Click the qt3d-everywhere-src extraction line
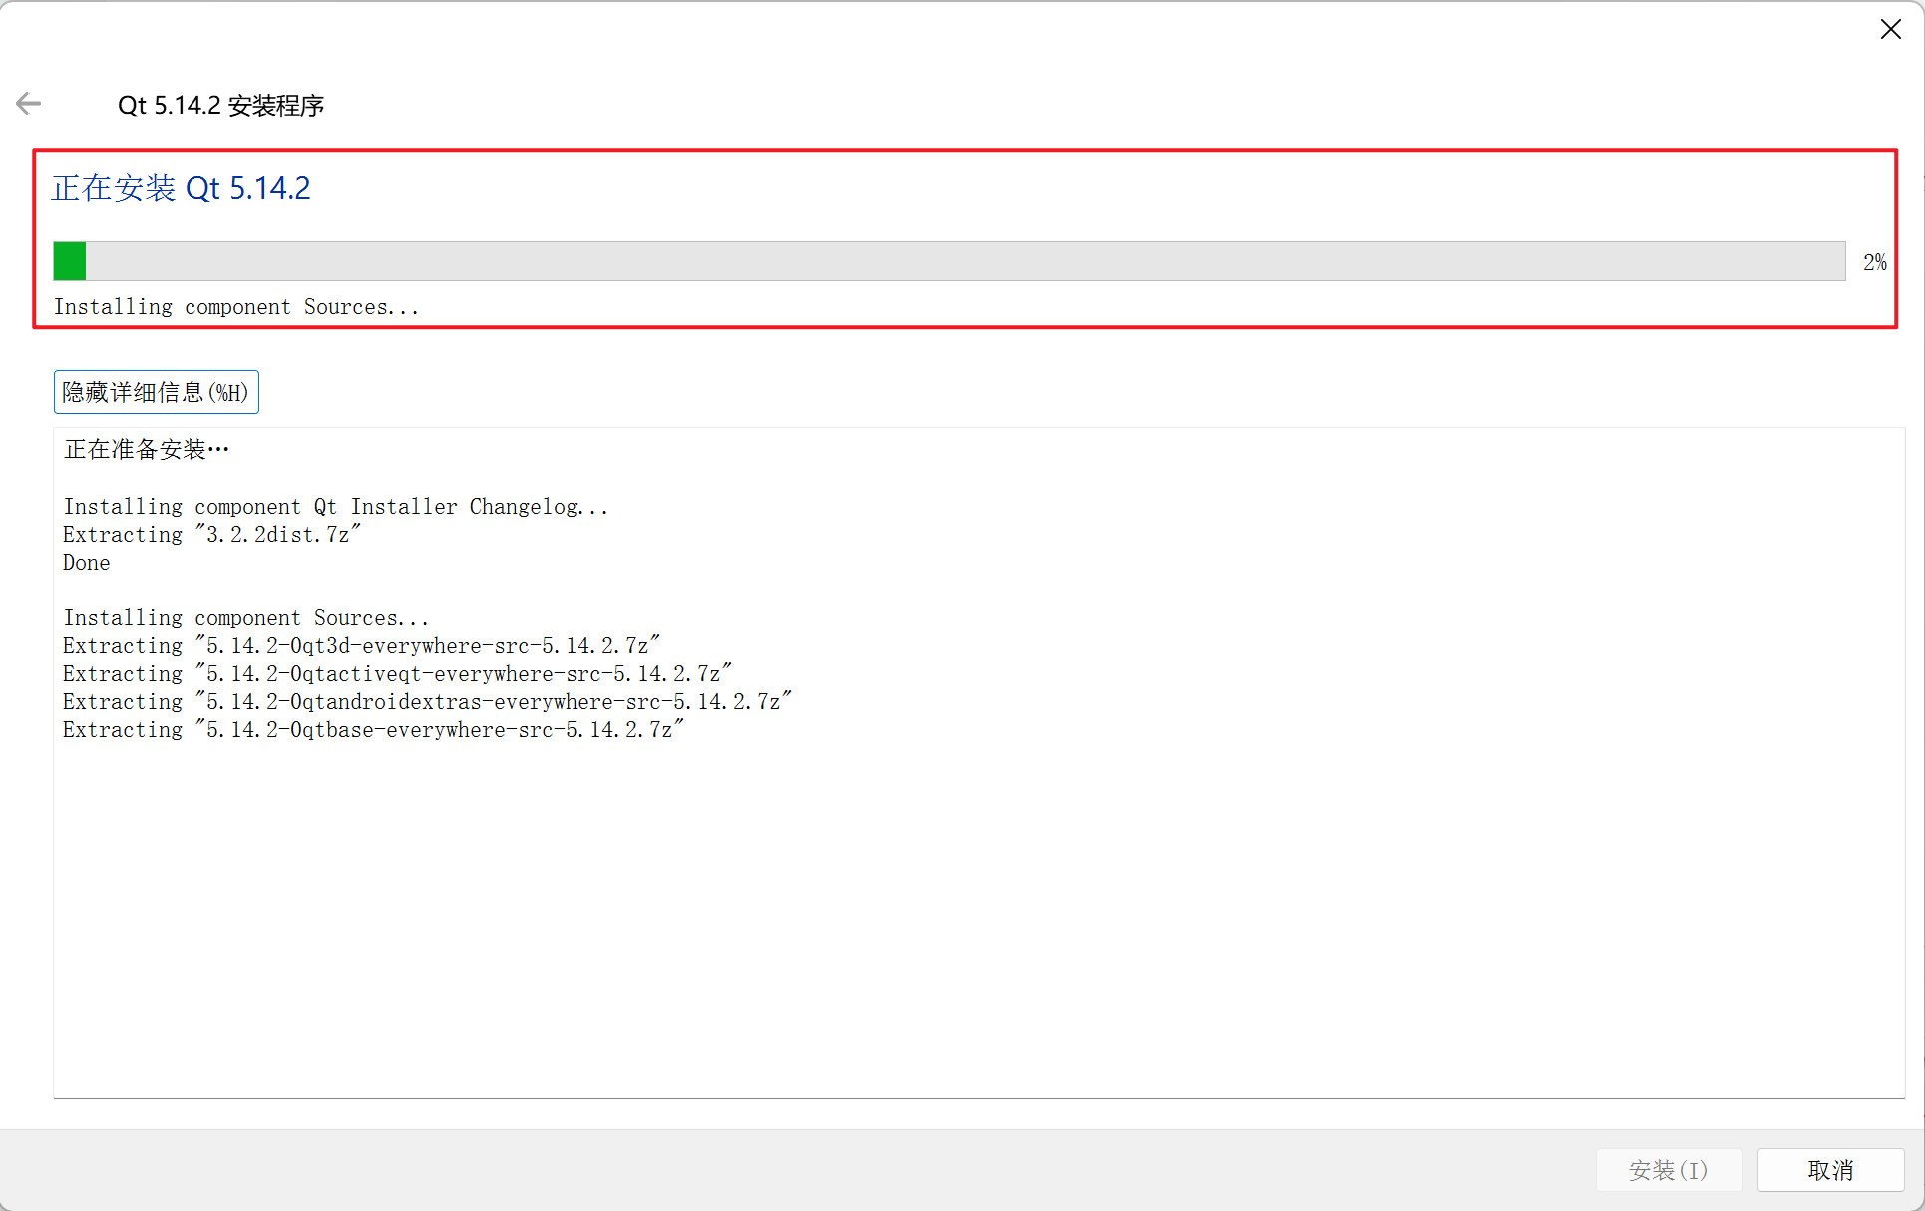 coord(361,646)
